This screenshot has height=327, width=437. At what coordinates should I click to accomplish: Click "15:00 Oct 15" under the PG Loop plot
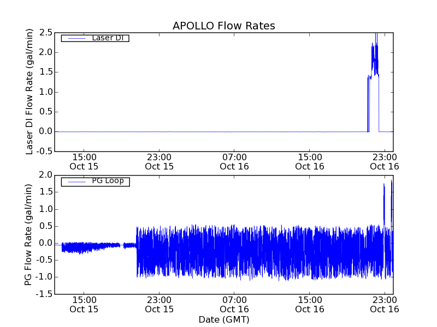84,305
